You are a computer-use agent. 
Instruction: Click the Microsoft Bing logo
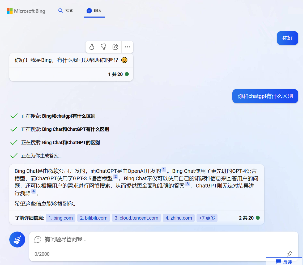coord(26,11)
